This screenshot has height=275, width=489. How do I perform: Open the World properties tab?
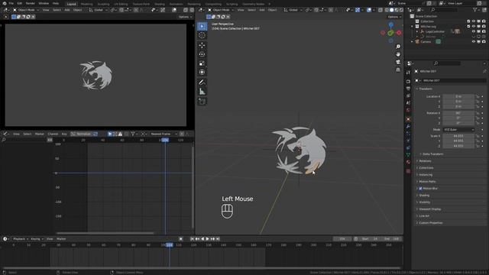(408, 110)
